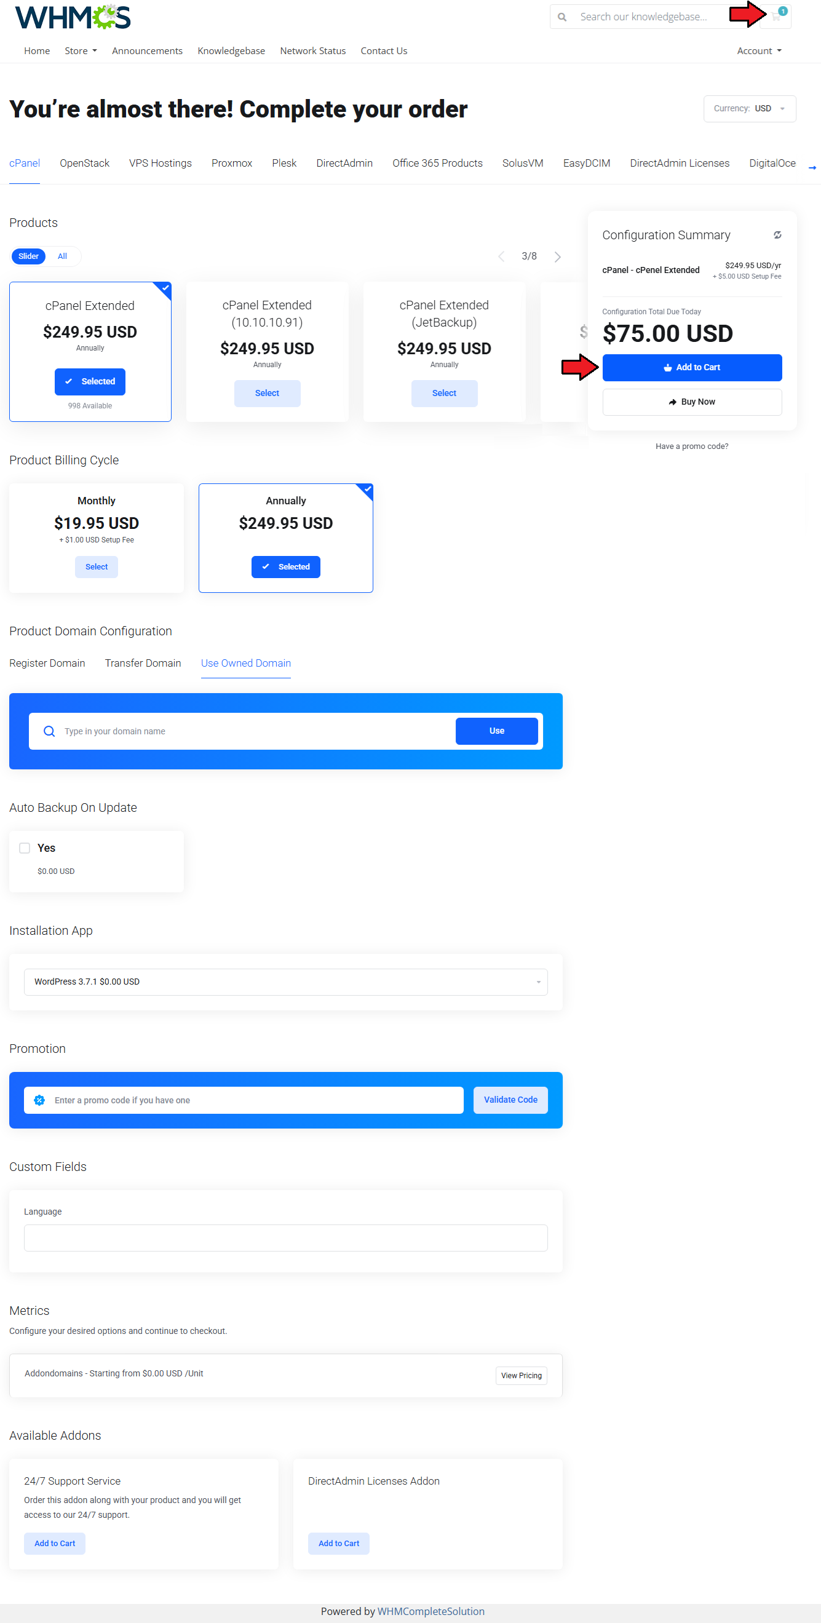Click View Pricing for Addondomains
The image size is (821, 1623).
(522, 1375)
